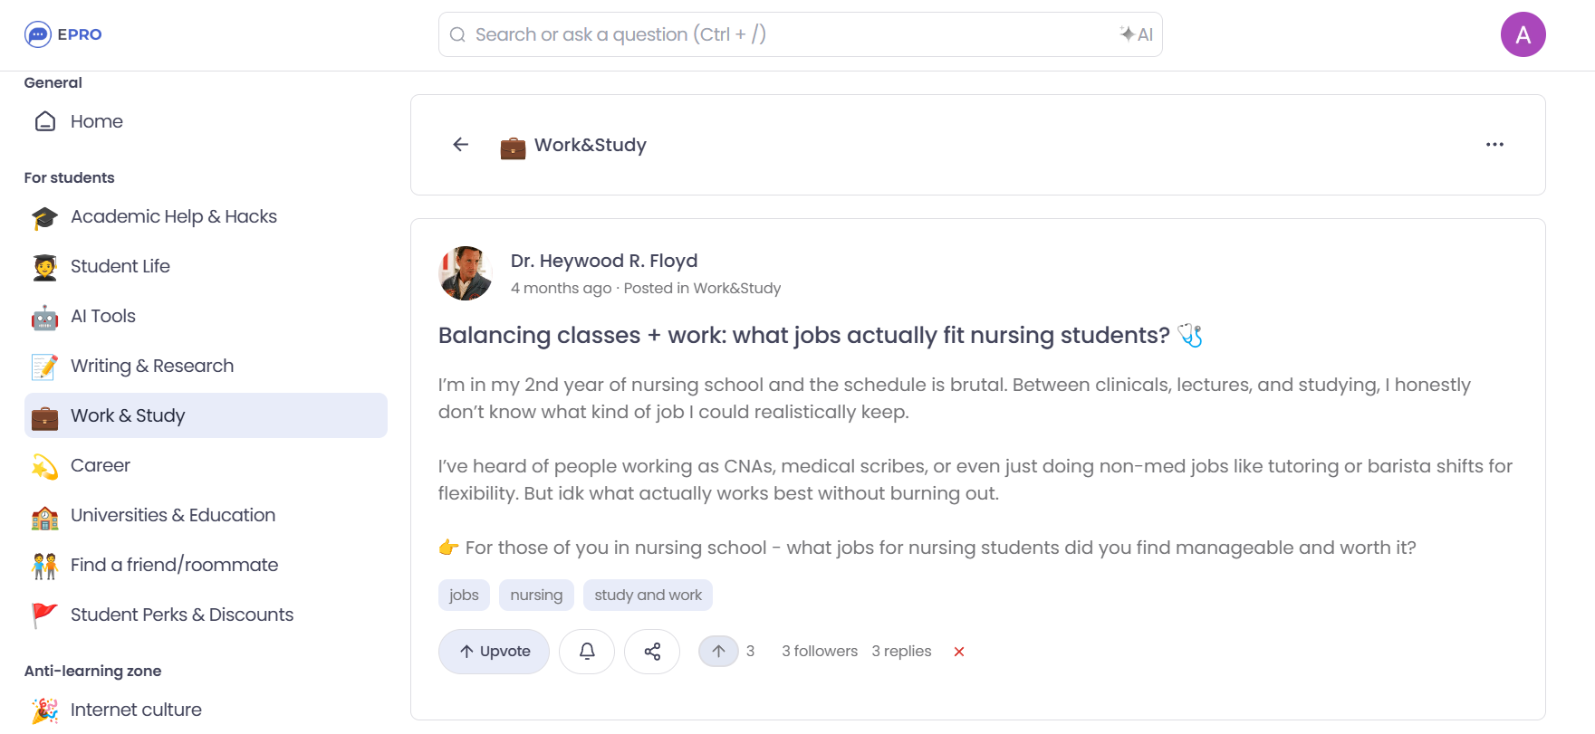Select Career in the sidebar

101,465
